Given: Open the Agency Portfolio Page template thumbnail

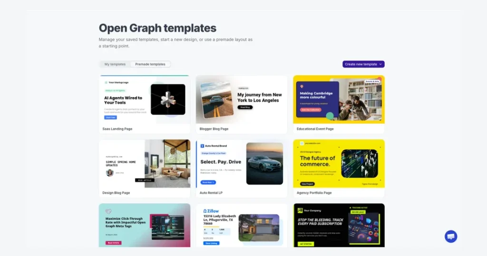Looking at the screenshot, I should pyautogui.click(x=339, y=163).
